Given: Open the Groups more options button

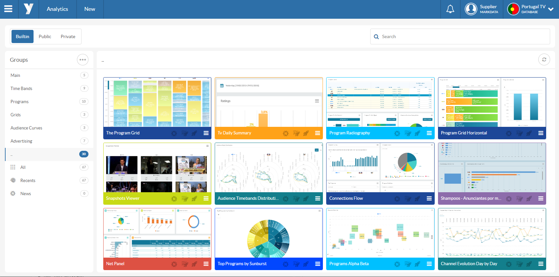Looking at the screenshot, I should click(83, 60).
